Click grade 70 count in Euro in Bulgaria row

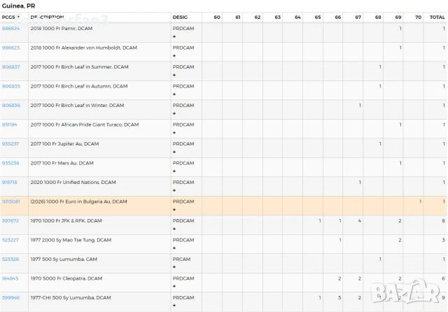pyautogui.click(x=420, y=201)
